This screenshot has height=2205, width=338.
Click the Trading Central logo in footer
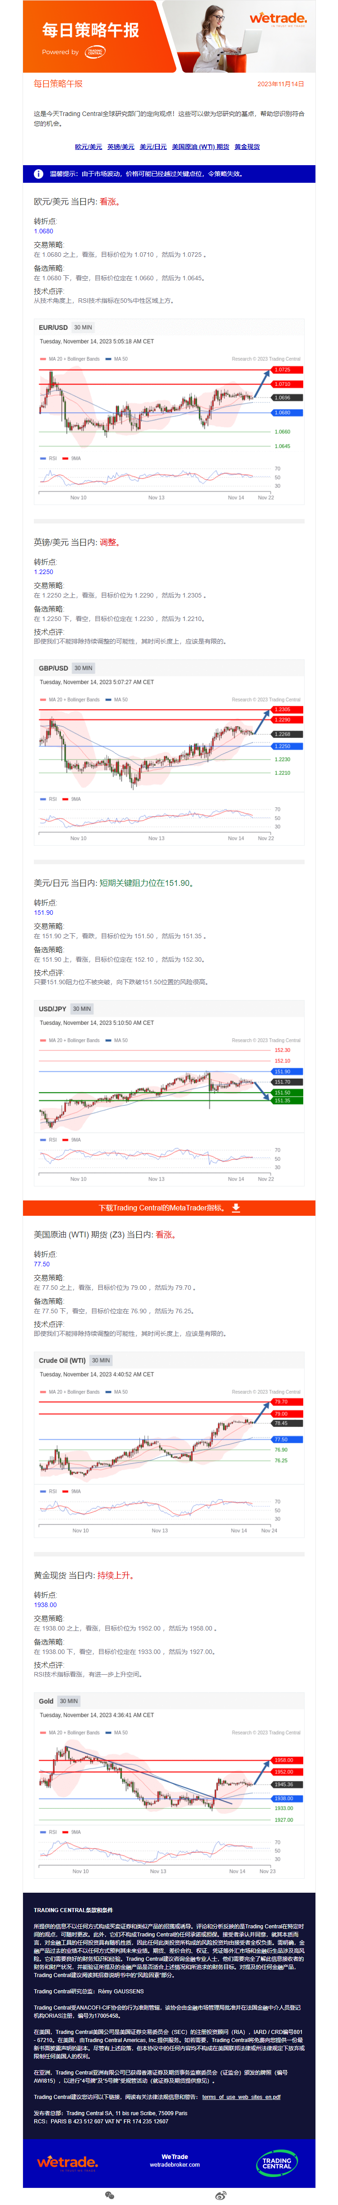pos(276,2163)
